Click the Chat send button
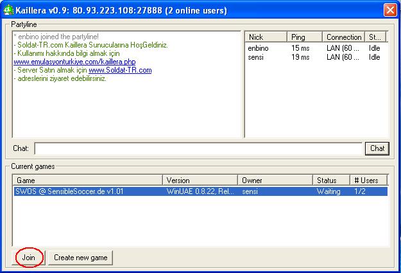This screenshot has width=401, height=273. click(377, 148)
